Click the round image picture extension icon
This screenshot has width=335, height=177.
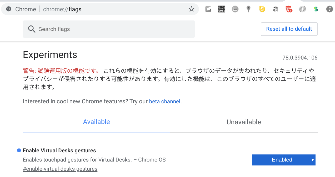point(235,9)
